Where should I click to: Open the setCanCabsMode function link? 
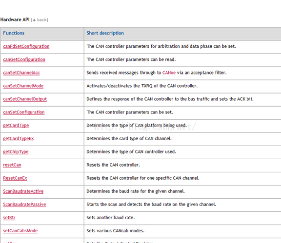tap(20, 231)
